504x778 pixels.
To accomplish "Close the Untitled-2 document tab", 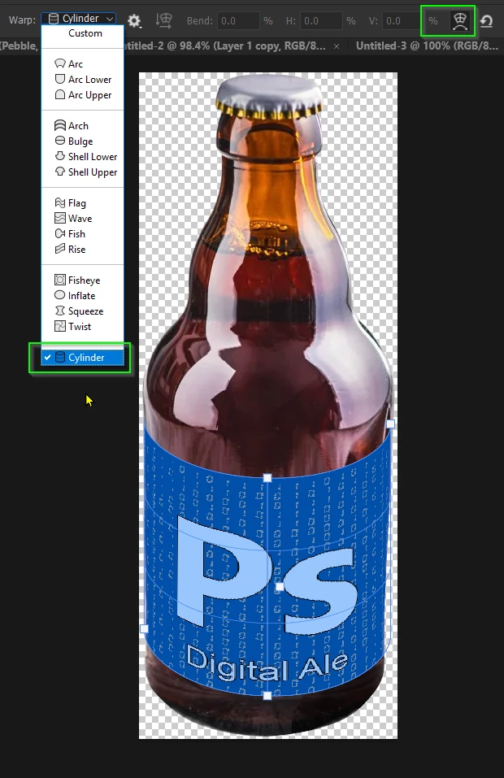I will point(337,46).
